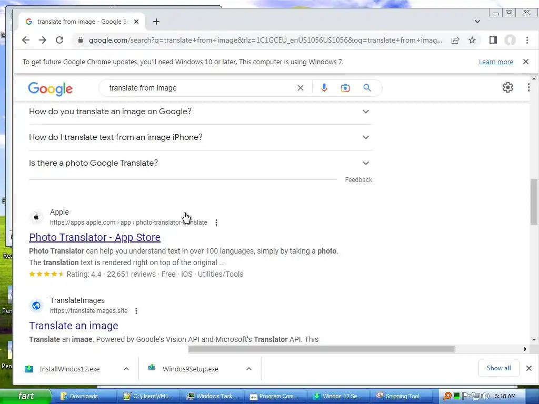Open the 'fart' Start button
This screenshot has height=404, width=539.
26,396
